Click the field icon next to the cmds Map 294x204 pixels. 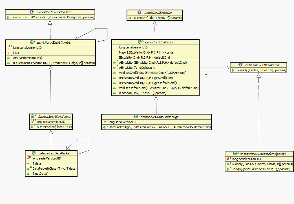(115, 52)
